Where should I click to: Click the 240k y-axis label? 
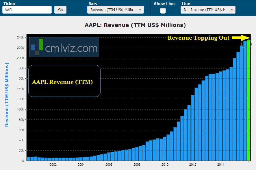pyautogui.click(x=21, y=37)
